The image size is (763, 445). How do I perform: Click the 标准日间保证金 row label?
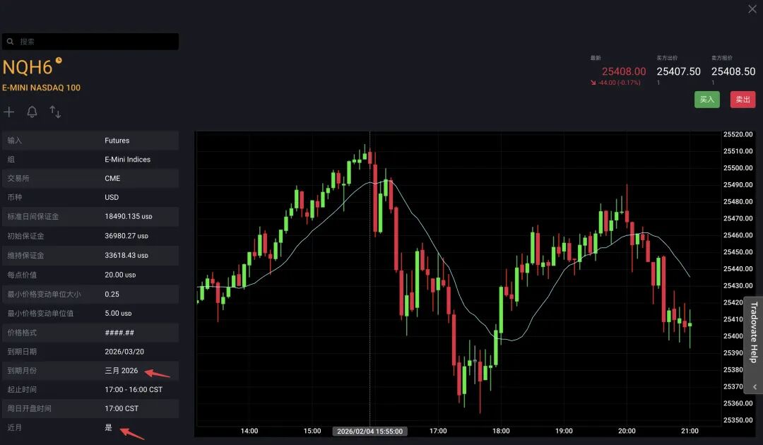click(x=33, y=216)
